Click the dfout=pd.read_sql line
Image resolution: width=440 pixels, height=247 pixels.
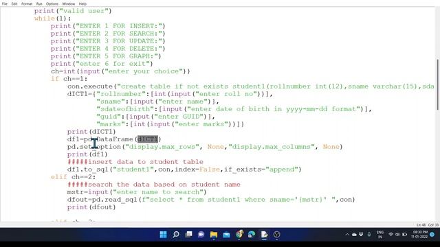click(x=211, y=200)
